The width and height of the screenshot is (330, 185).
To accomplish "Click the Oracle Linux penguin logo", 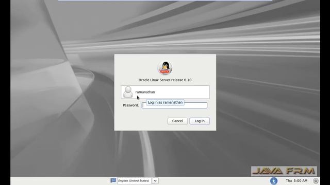I will 165,68.
